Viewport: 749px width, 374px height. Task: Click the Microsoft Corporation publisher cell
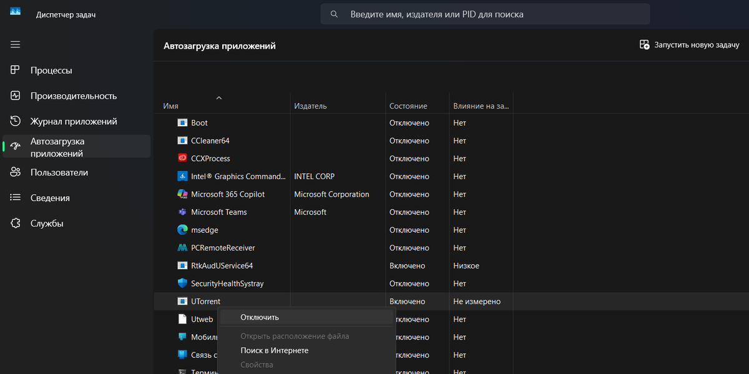tap(331, 194)
